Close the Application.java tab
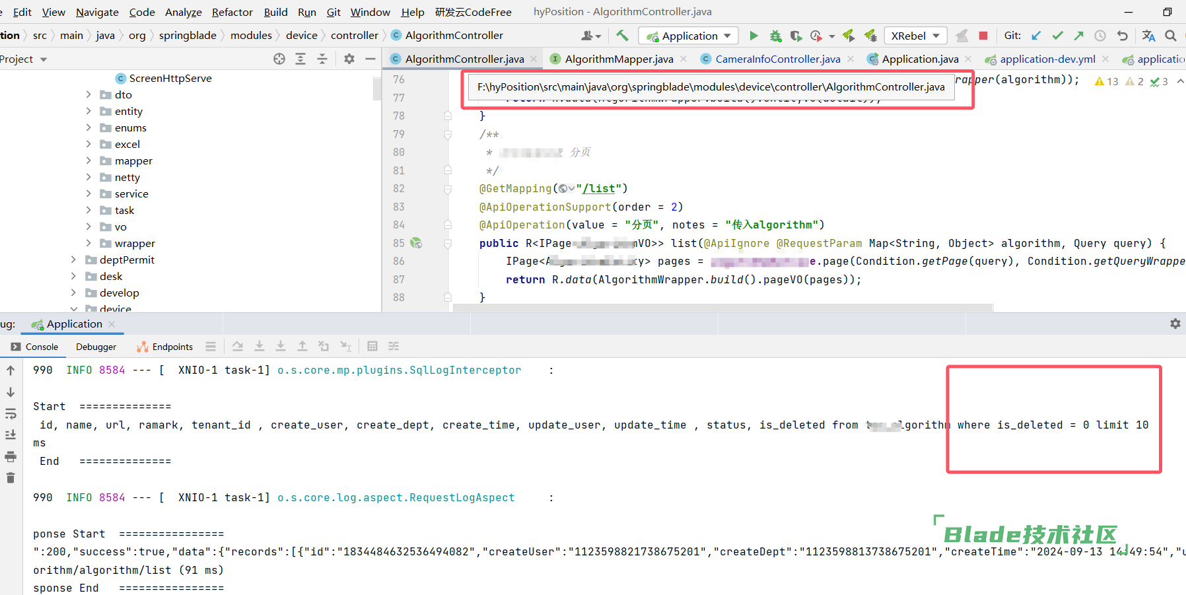 click(x=968, y=59)
